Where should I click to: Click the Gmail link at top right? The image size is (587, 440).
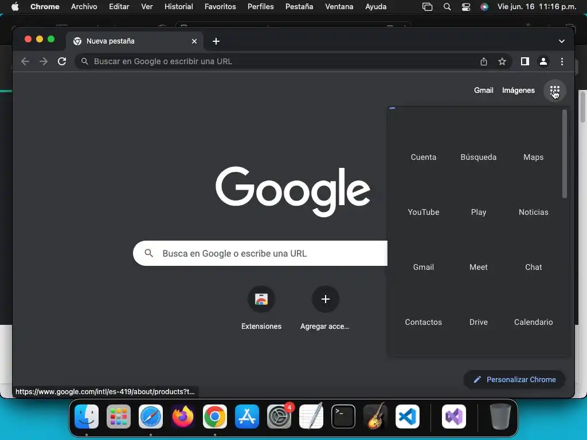tap(483, 90)
